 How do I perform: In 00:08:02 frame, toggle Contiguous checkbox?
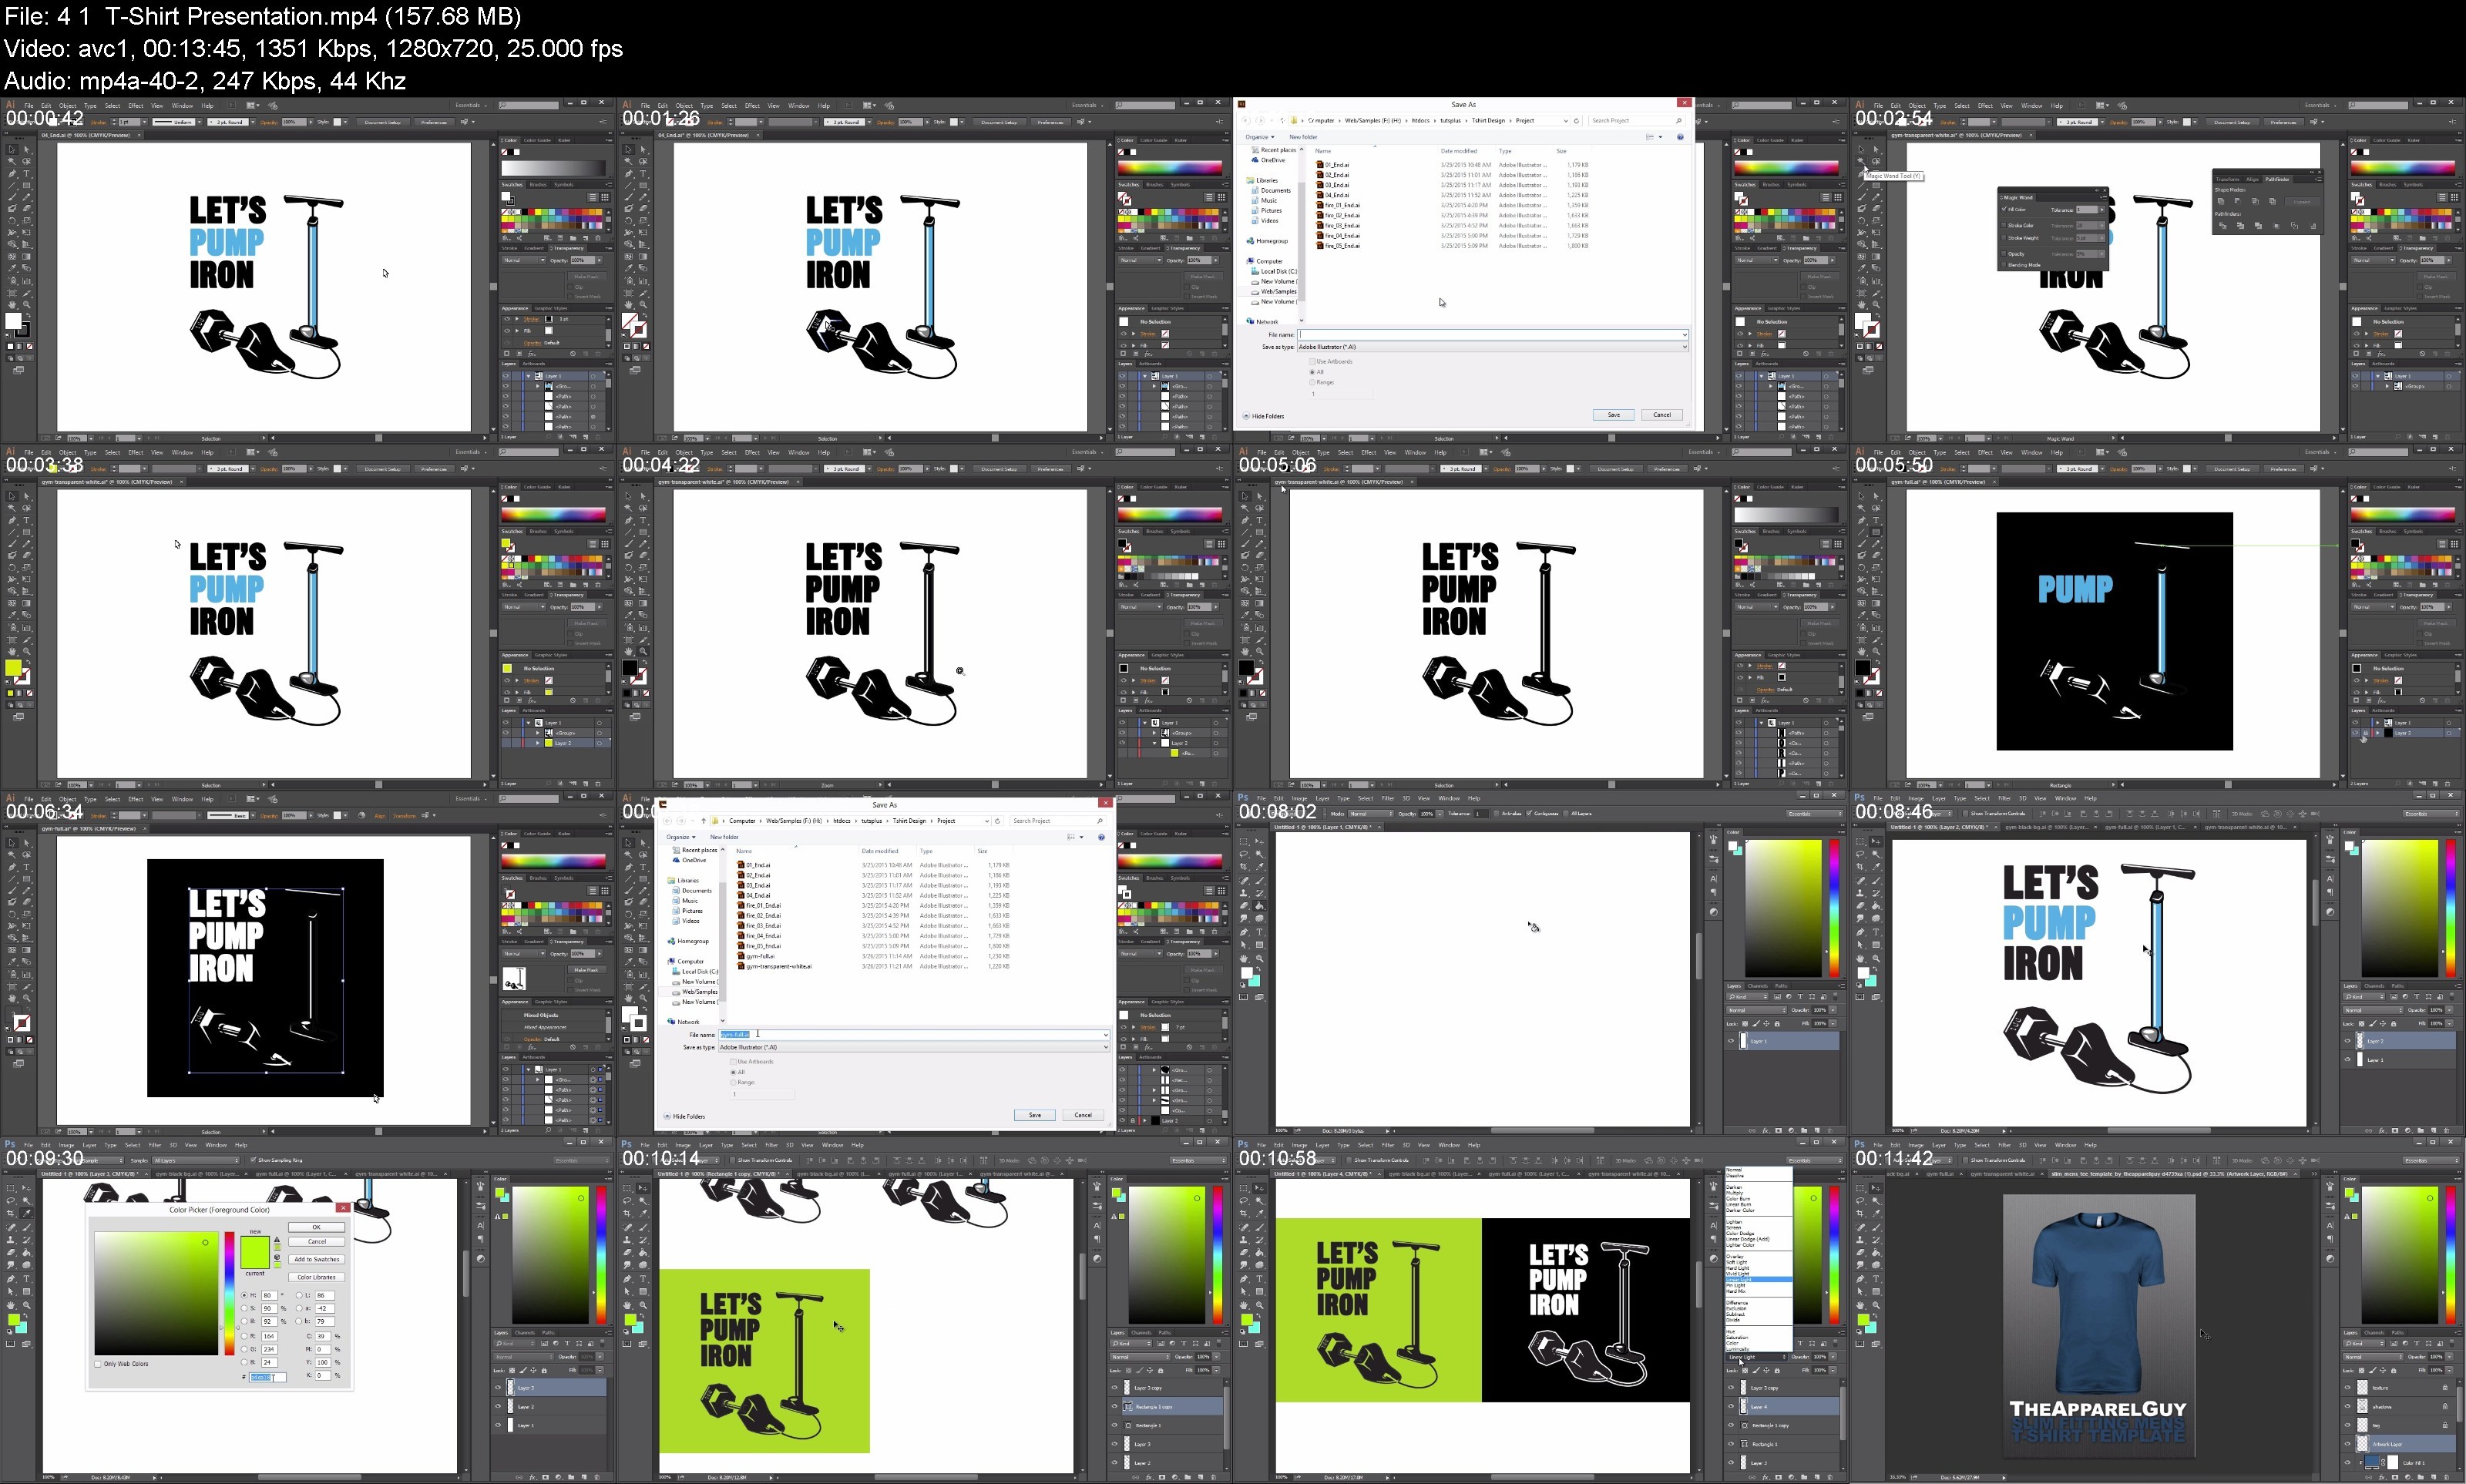(x=1529, y=814)
